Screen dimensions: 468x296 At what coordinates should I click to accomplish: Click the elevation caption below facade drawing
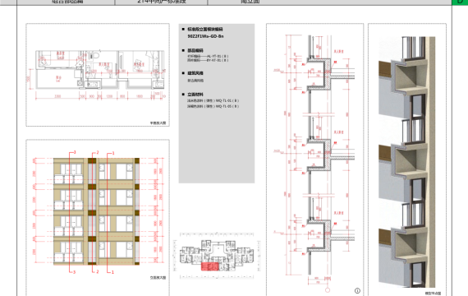tap(158, 278)
